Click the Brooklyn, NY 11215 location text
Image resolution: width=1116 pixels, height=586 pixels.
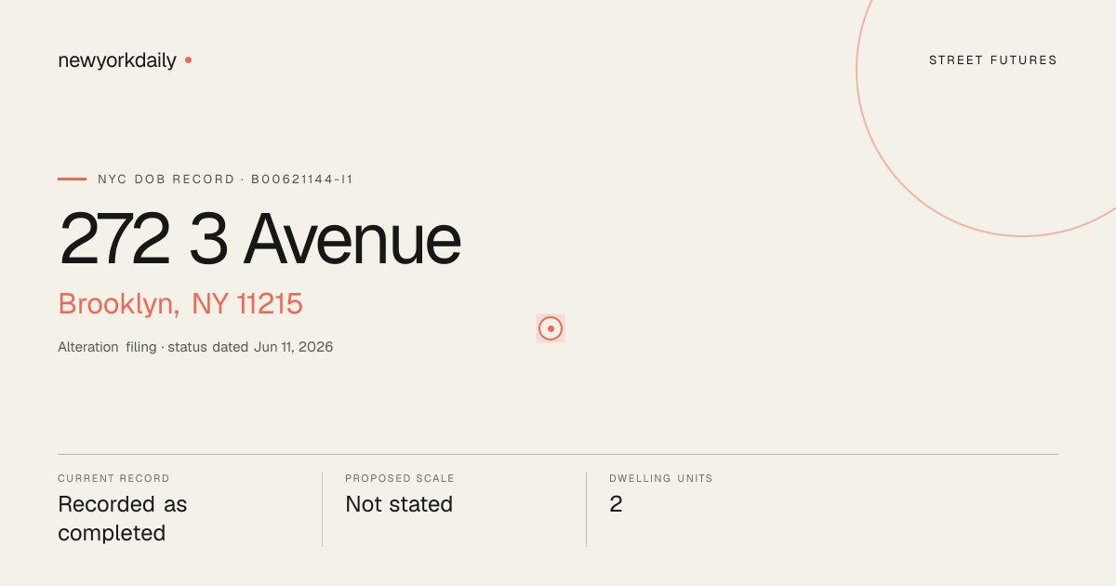pyautogui.click(x=180, y=304)
